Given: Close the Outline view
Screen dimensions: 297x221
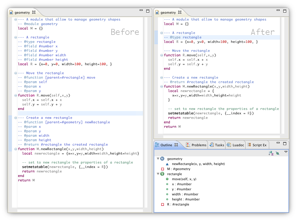Looking at the screenshot, I should pyautogui.click(x=176, y=145).
